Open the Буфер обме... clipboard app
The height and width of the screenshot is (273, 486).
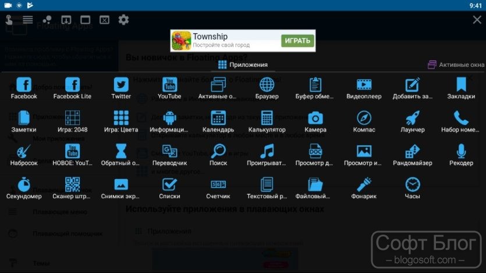(315, 88)
